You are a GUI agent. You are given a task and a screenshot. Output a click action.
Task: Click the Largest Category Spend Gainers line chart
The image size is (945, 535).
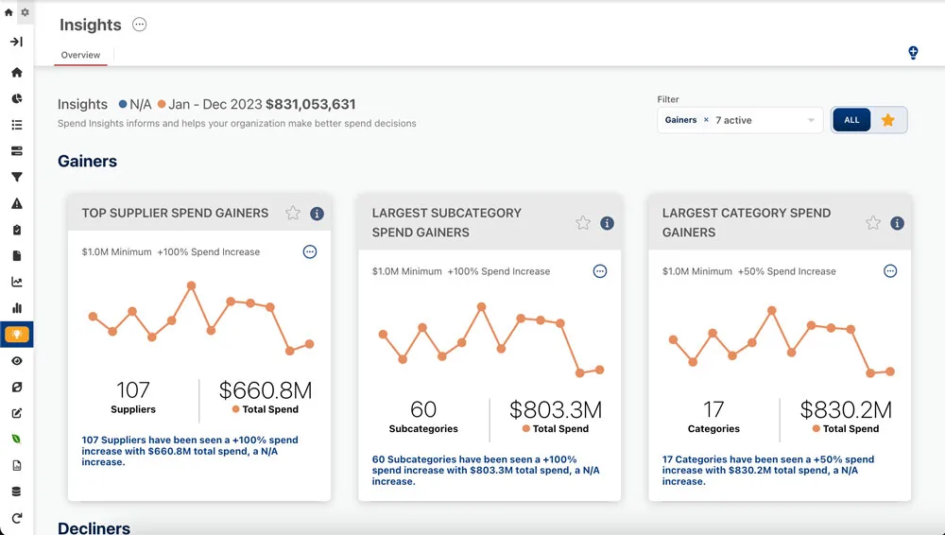tap(782, 342)
